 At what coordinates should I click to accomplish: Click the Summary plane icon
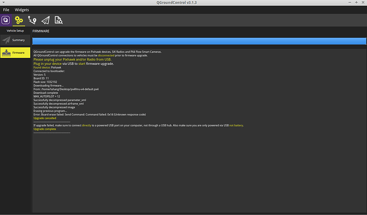6,40
